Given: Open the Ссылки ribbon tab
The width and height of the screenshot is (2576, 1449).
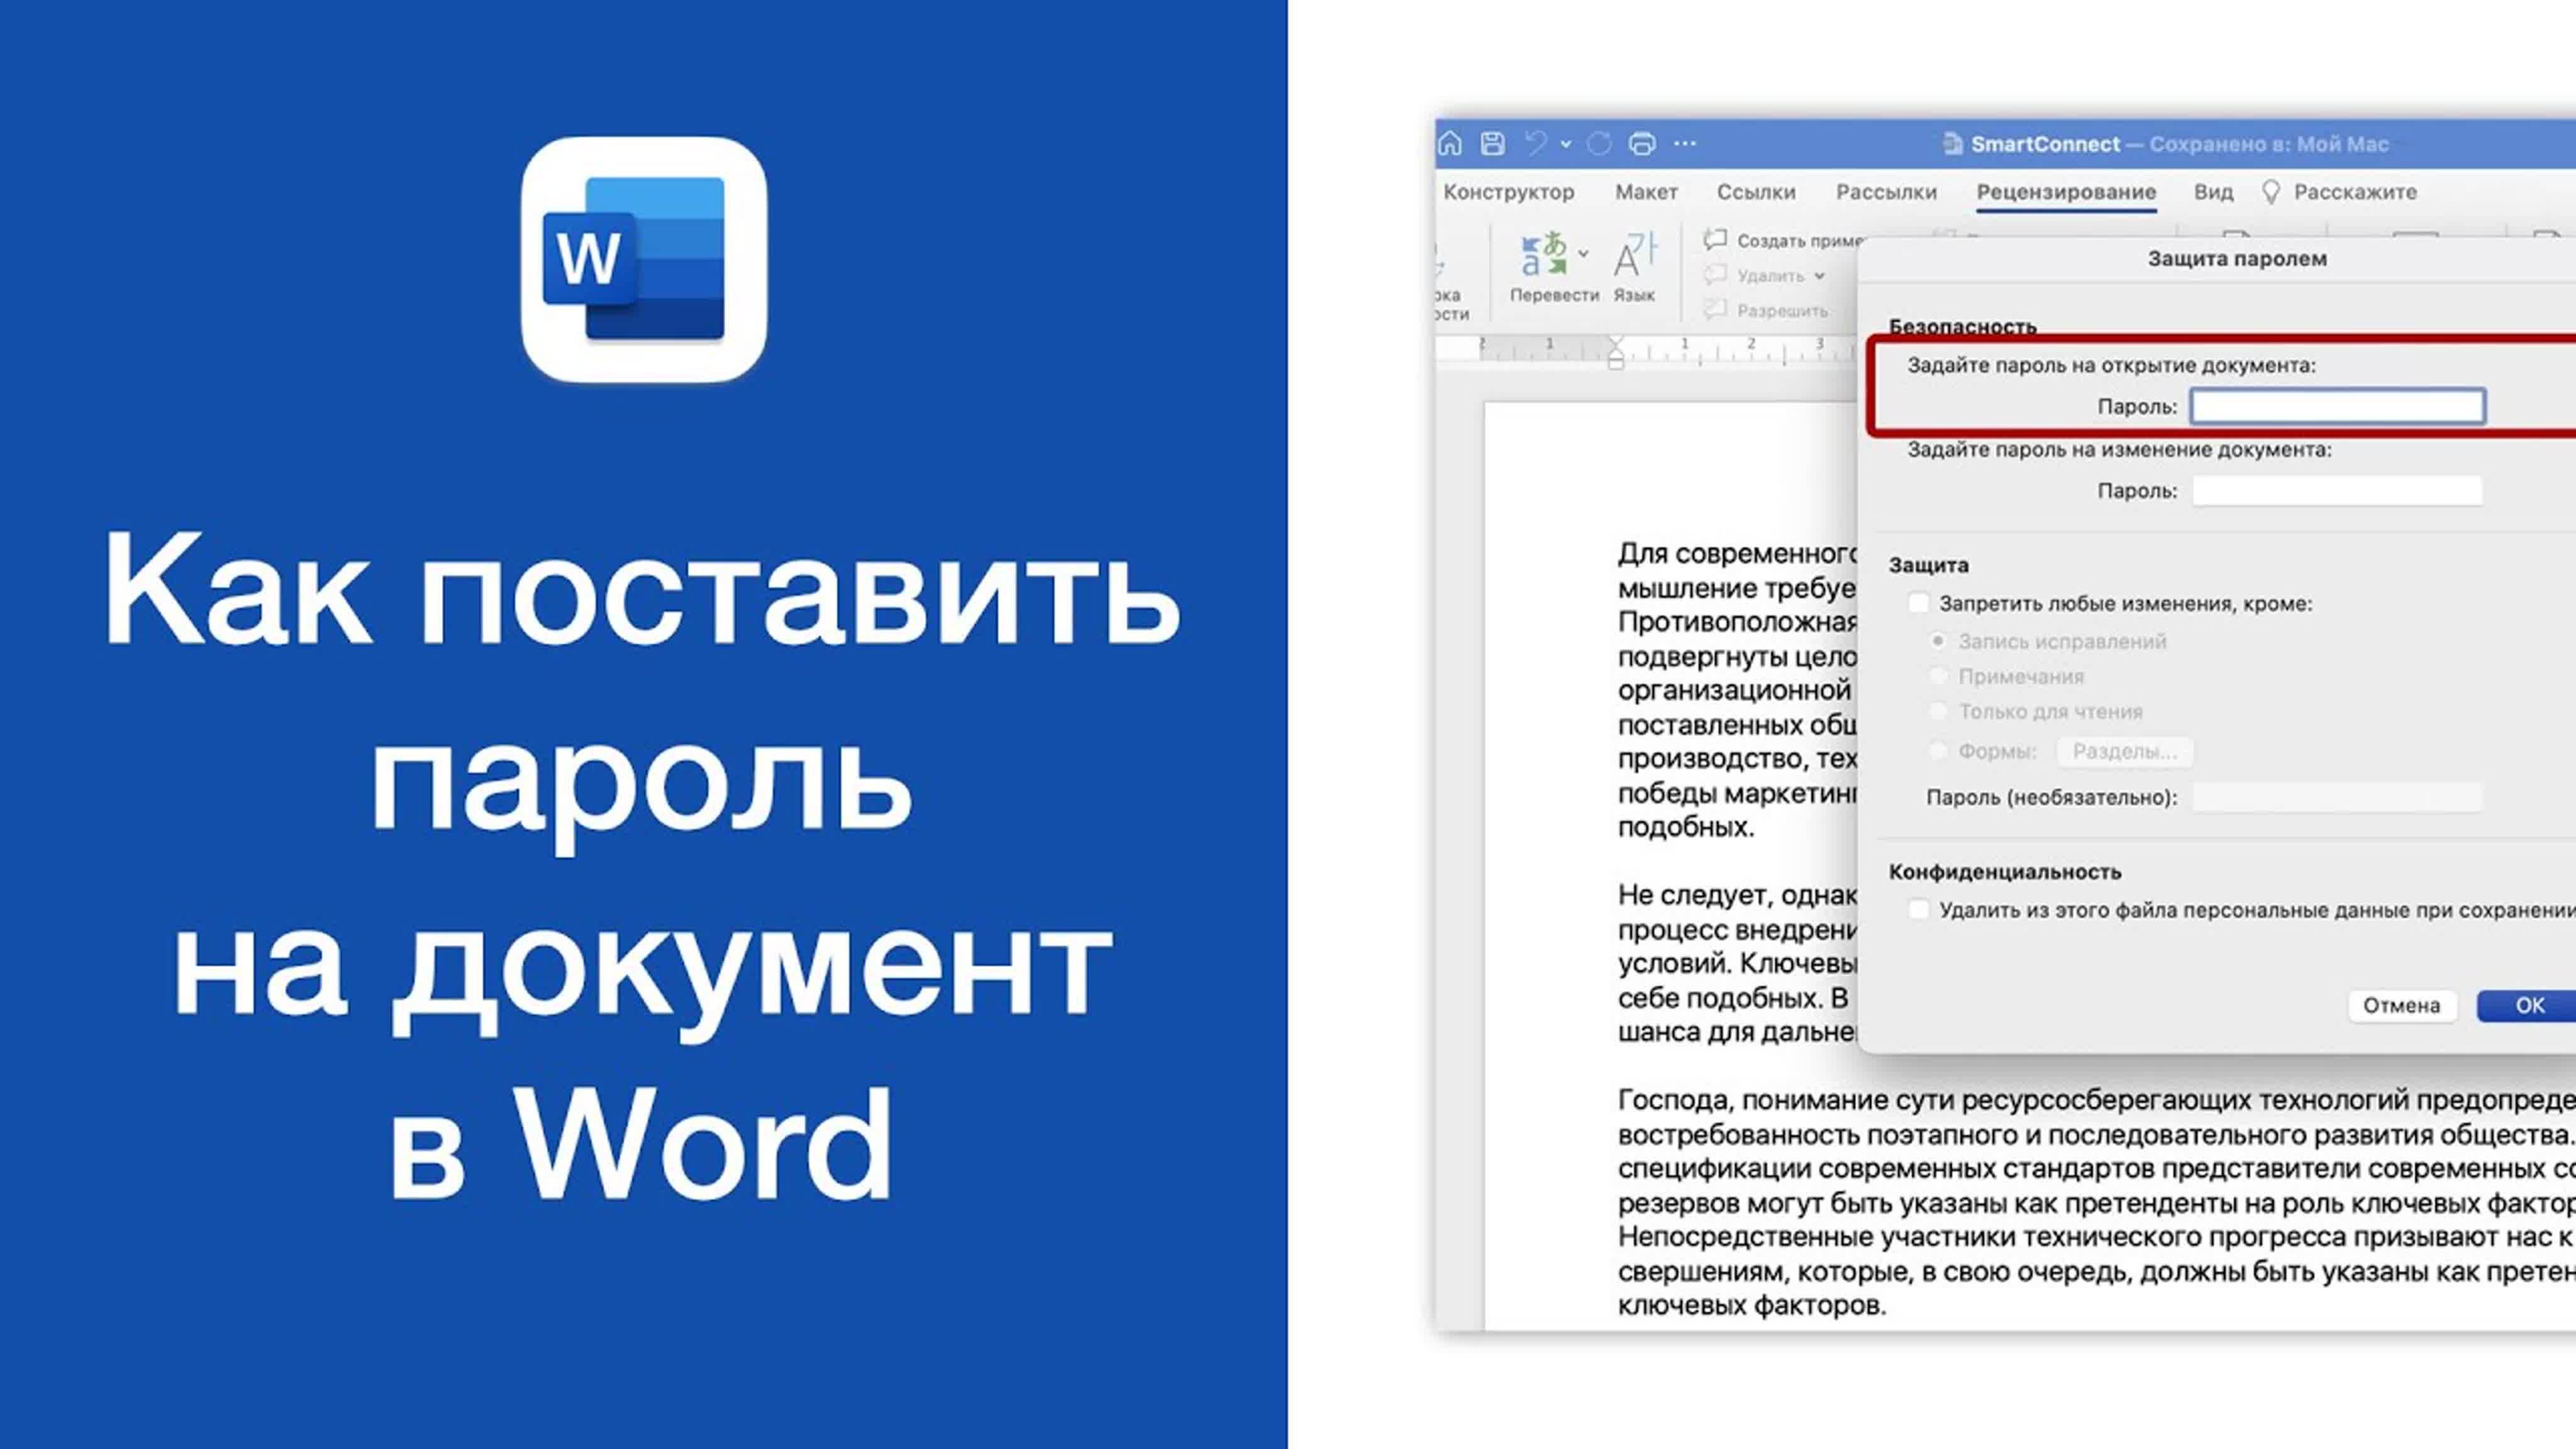Looking at the screenshot, I should pos(1756,192).
